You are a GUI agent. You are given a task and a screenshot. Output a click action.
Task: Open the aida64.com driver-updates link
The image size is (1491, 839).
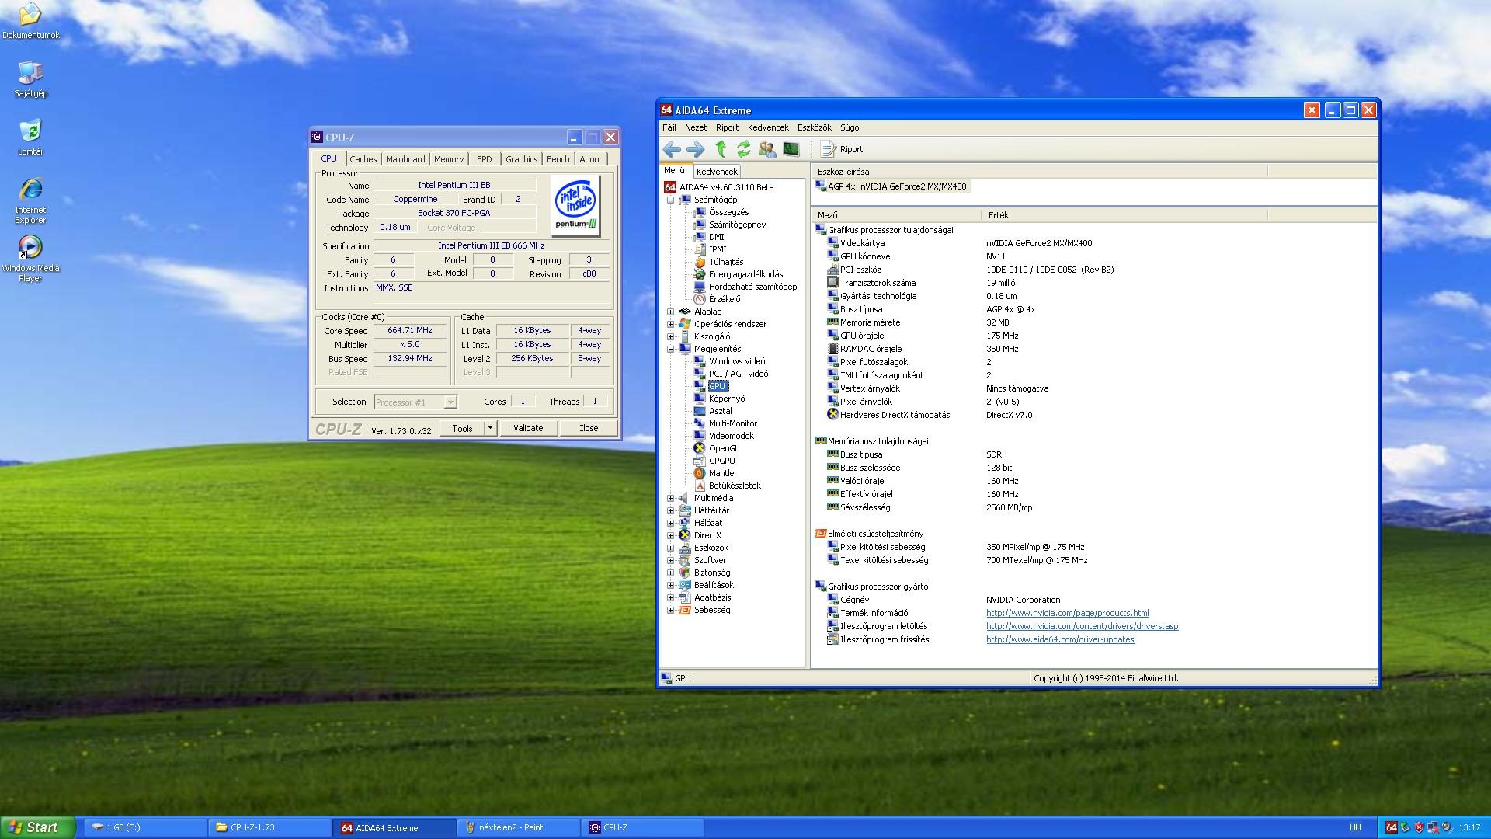(x=1059, y=639)
